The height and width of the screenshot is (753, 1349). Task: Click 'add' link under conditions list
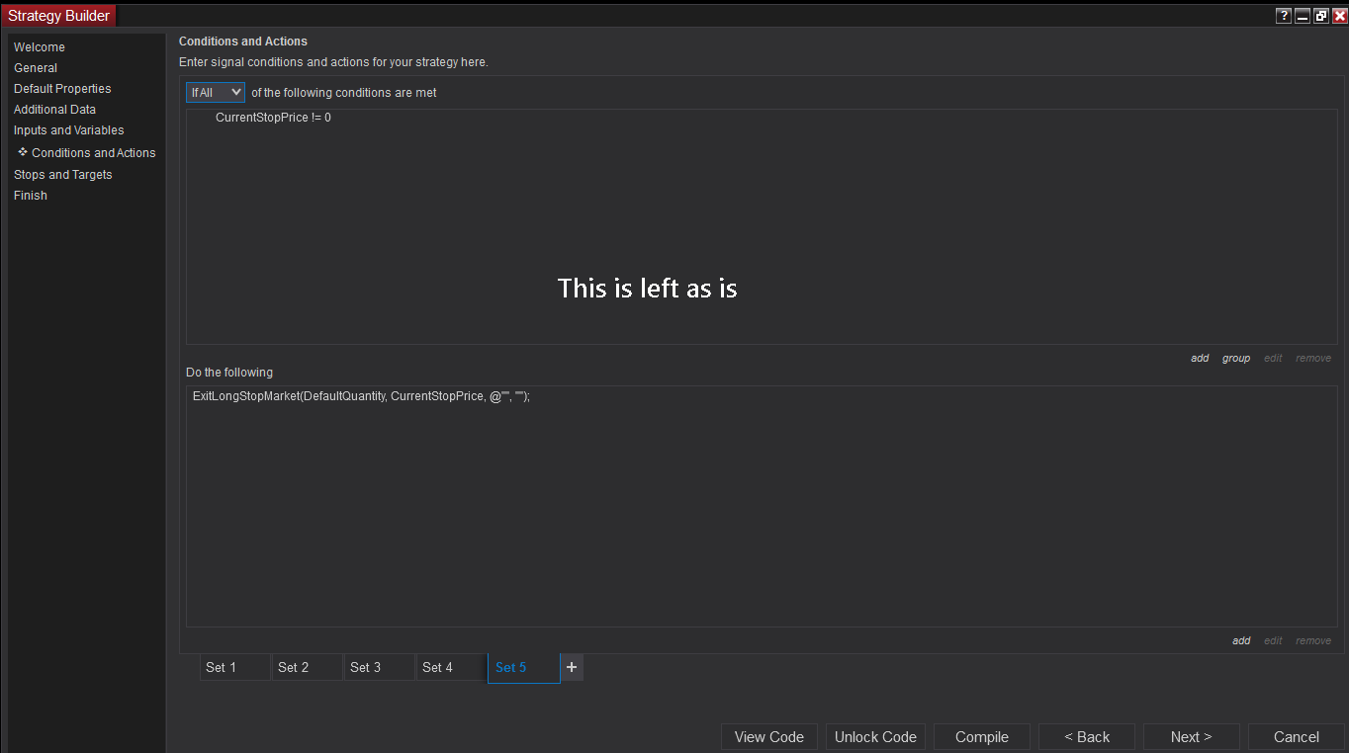1200,359
